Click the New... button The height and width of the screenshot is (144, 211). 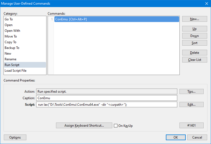(x=194, y=19)
